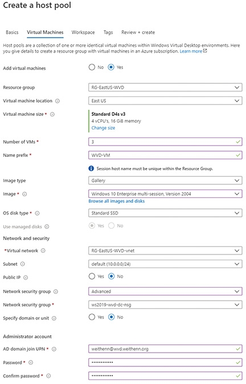246x384 pixels.
Task: Click info icon beside Specify domain or unit
Action: [x=54, y=318]
